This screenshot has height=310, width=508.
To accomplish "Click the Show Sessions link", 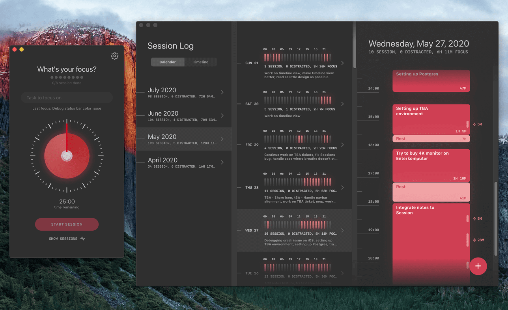I will pyautogui.click(x=63, y=239).
